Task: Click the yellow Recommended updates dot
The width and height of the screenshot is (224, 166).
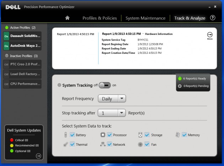Action: pos(12,145)
